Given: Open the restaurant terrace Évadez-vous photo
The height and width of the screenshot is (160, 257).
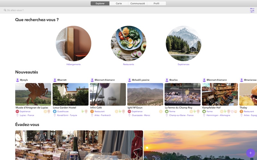Looking at the screenshot, I should (79, 145).
